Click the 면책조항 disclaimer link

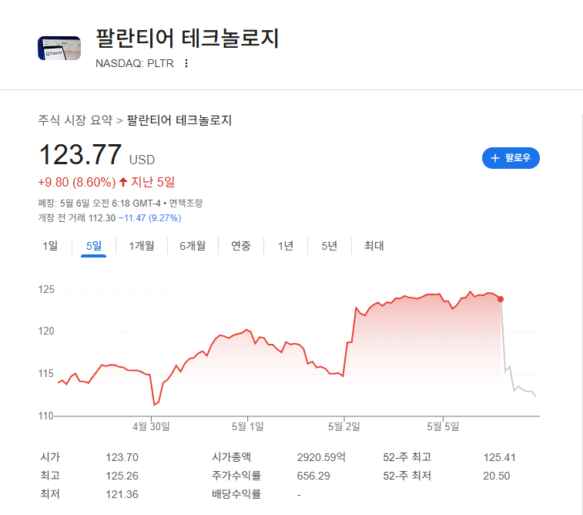click(x=186, y=204)
